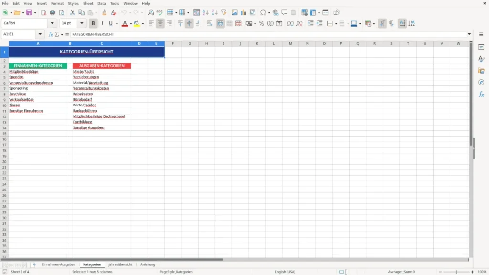This screenshot has width=489, height=275.
Task: Open the font name dropdown list
Action: 52,23
